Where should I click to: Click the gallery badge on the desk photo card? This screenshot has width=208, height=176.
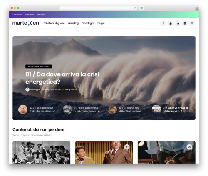[x=189, y=147]
